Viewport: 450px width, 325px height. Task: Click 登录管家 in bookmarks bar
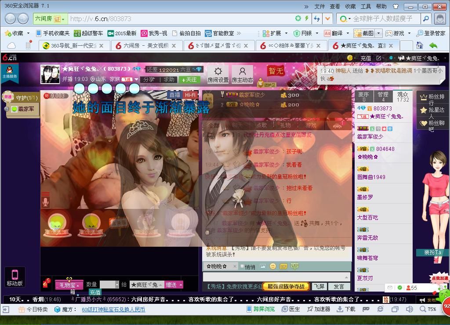431,33
